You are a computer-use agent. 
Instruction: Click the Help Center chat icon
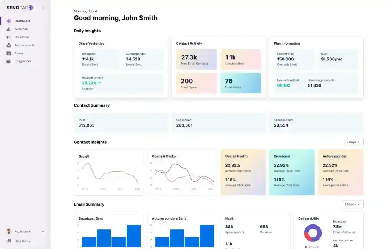tap(9, 241)
